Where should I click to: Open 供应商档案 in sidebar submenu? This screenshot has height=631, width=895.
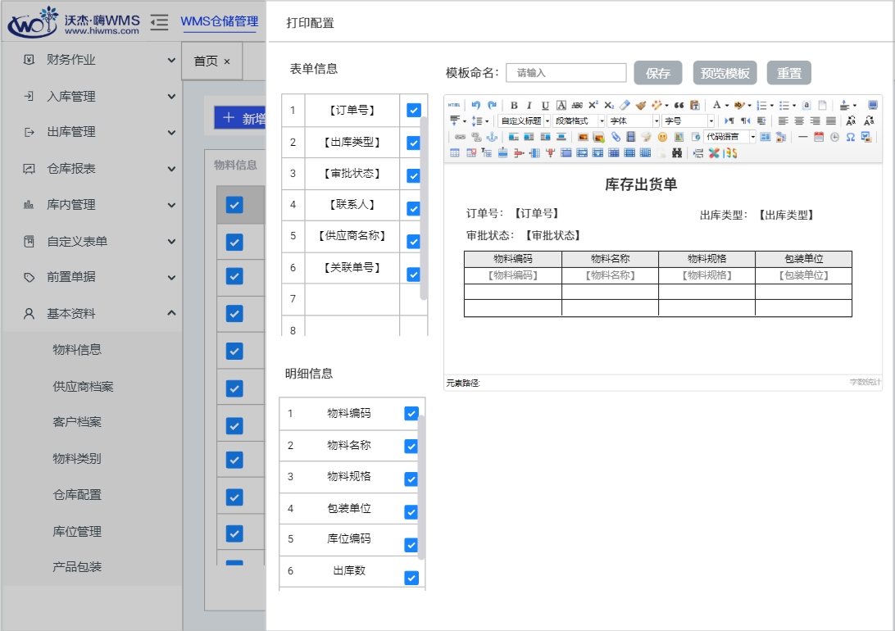(83, 386)
